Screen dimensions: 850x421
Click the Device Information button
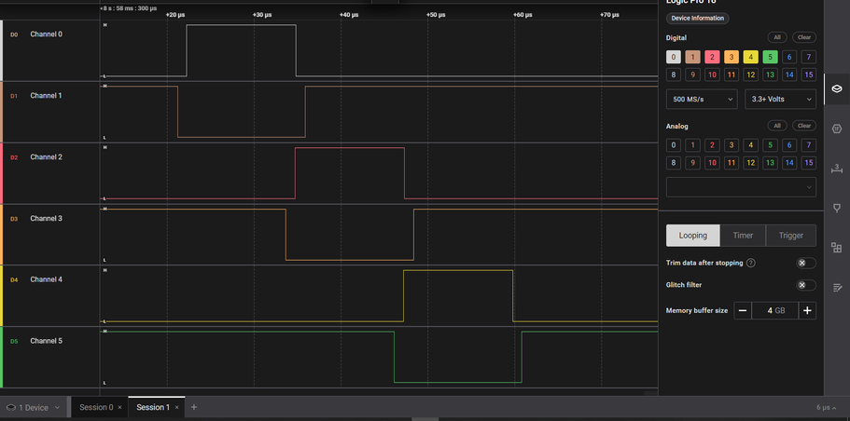click(697, 19)
